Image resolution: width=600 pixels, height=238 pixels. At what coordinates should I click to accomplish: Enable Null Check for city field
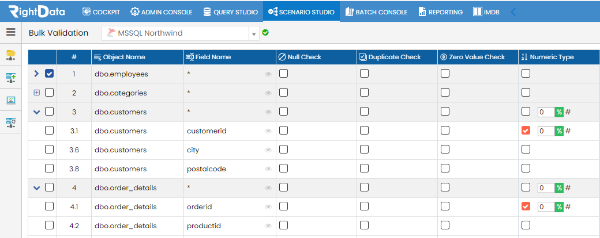pyautogui.click(x=283, y=149)
